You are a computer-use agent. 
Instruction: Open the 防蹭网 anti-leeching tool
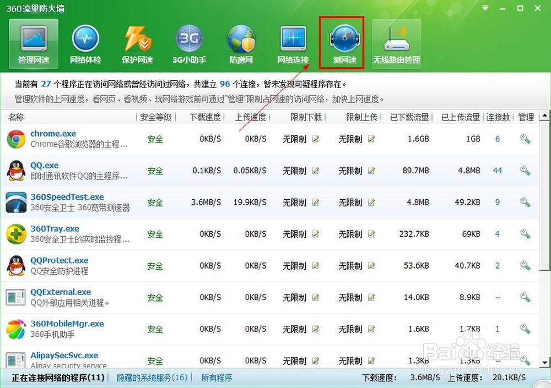[x=241, y=44]
